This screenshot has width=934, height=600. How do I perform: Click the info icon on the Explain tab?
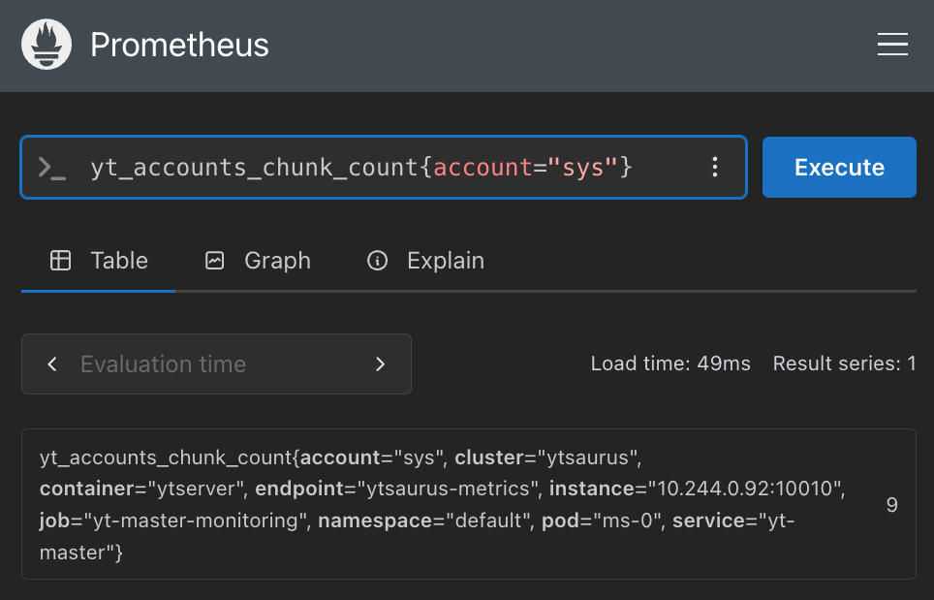click(x=377, y=260)
